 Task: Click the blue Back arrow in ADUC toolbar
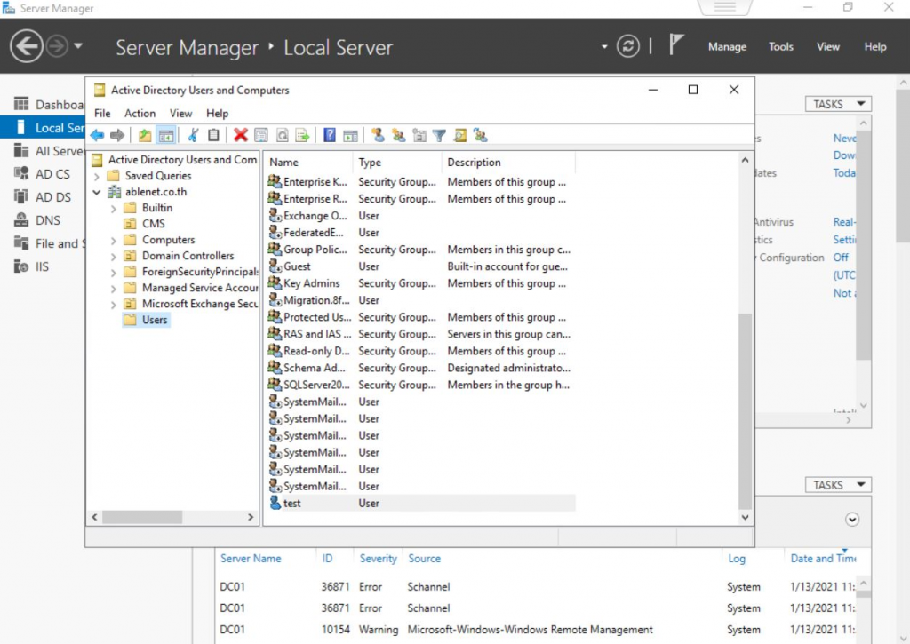[x=97, y=136]
